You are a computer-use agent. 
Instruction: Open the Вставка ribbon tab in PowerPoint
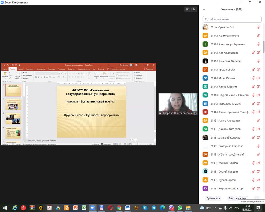pyautogui.click(x=21, y=69)
